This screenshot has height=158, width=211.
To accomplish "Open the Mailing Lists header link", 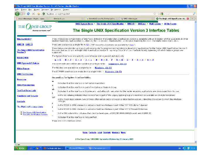I will [x=155, y=24].
